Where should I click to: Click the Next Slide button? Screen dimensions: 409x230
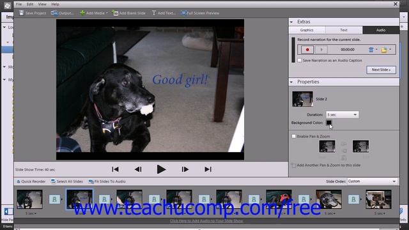pos(381,70)
